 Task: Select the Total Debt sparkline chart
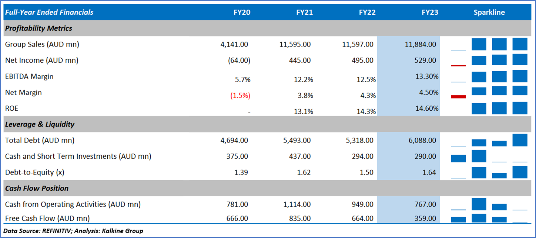(x=489, y=140)
